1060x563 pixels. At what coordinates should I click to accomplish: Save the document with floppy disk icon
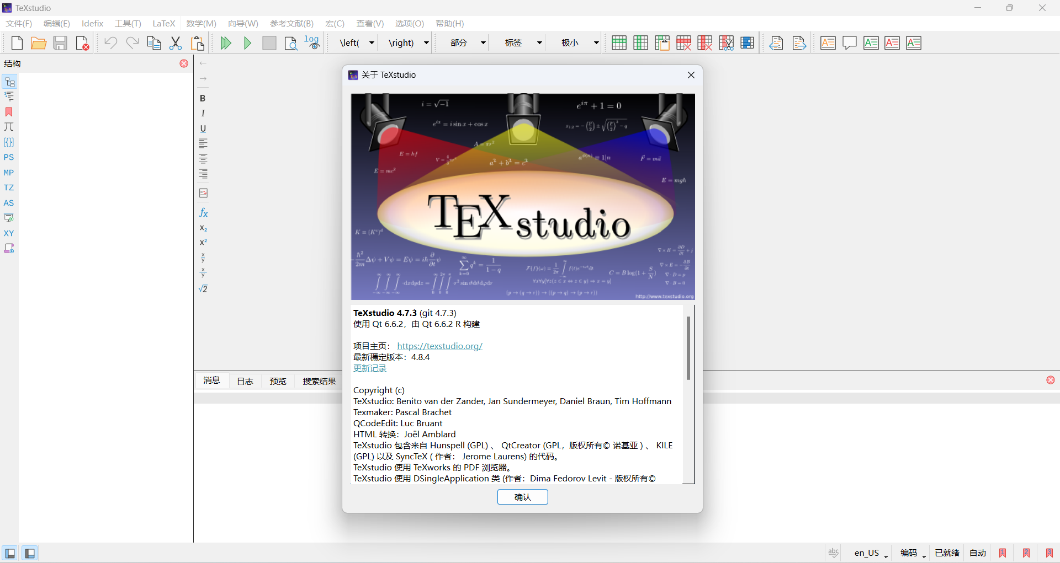coord(60,43)
